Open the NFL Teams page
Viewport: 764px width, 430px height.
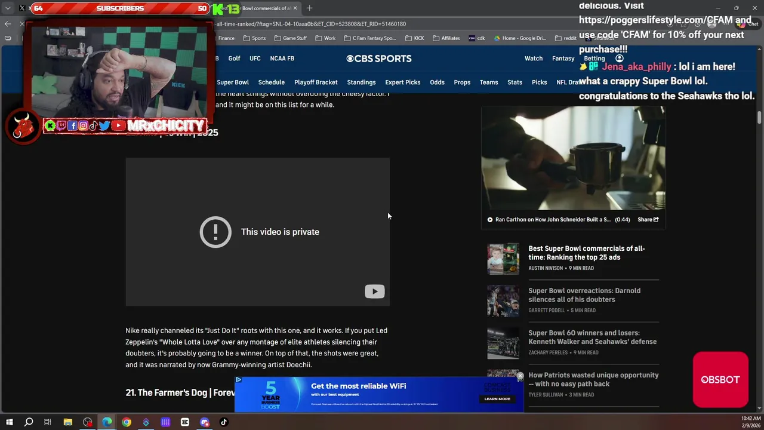click(x=489, y=82)
